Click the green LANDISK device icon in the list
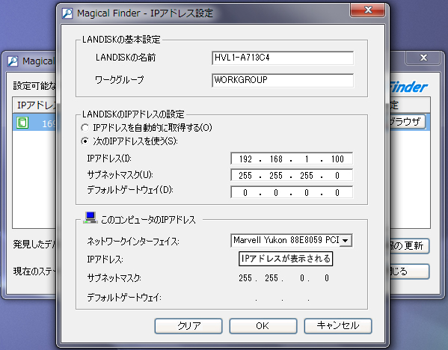This screenshot has width=448, height=350. coord(22,123)
